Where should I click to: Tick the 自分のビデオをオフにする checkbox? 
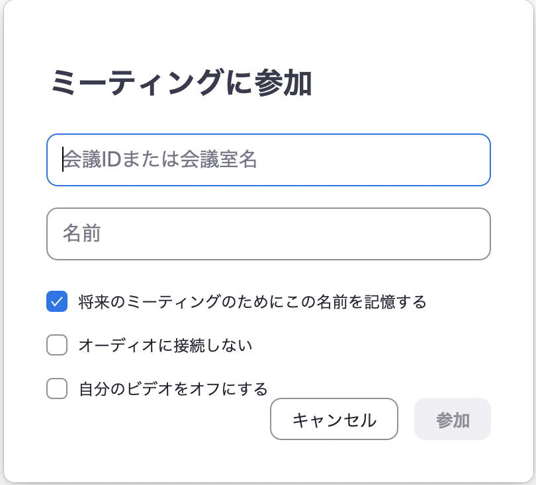click(x=57, y=389)
